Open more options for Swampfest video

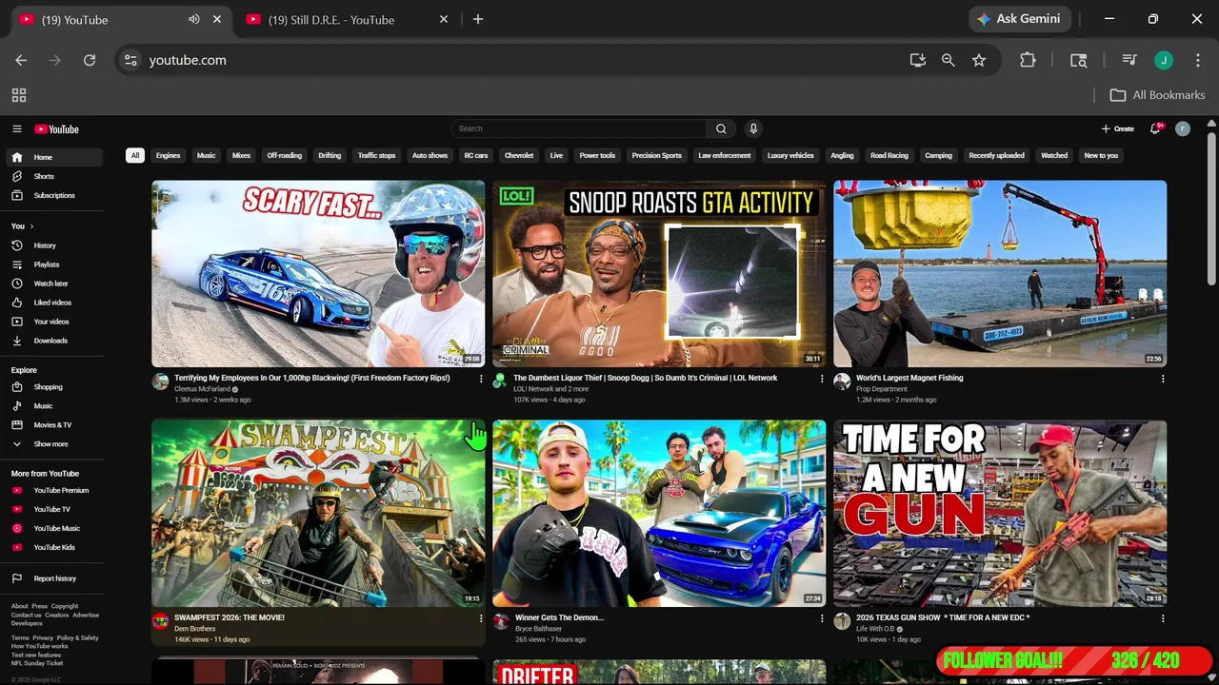[481, 618]
